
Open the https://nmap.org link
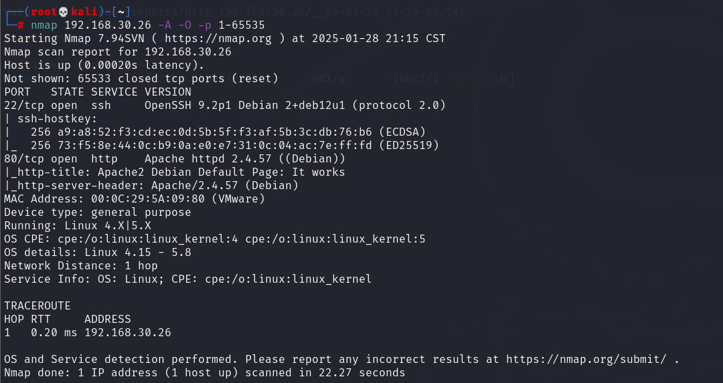(x=218, y=38)
